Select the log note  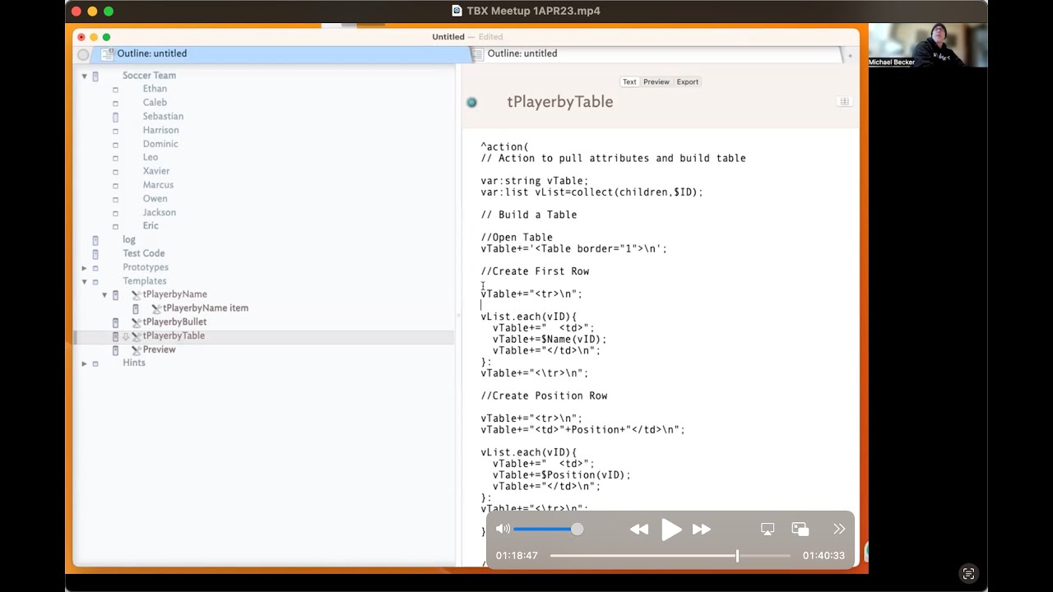129,239
